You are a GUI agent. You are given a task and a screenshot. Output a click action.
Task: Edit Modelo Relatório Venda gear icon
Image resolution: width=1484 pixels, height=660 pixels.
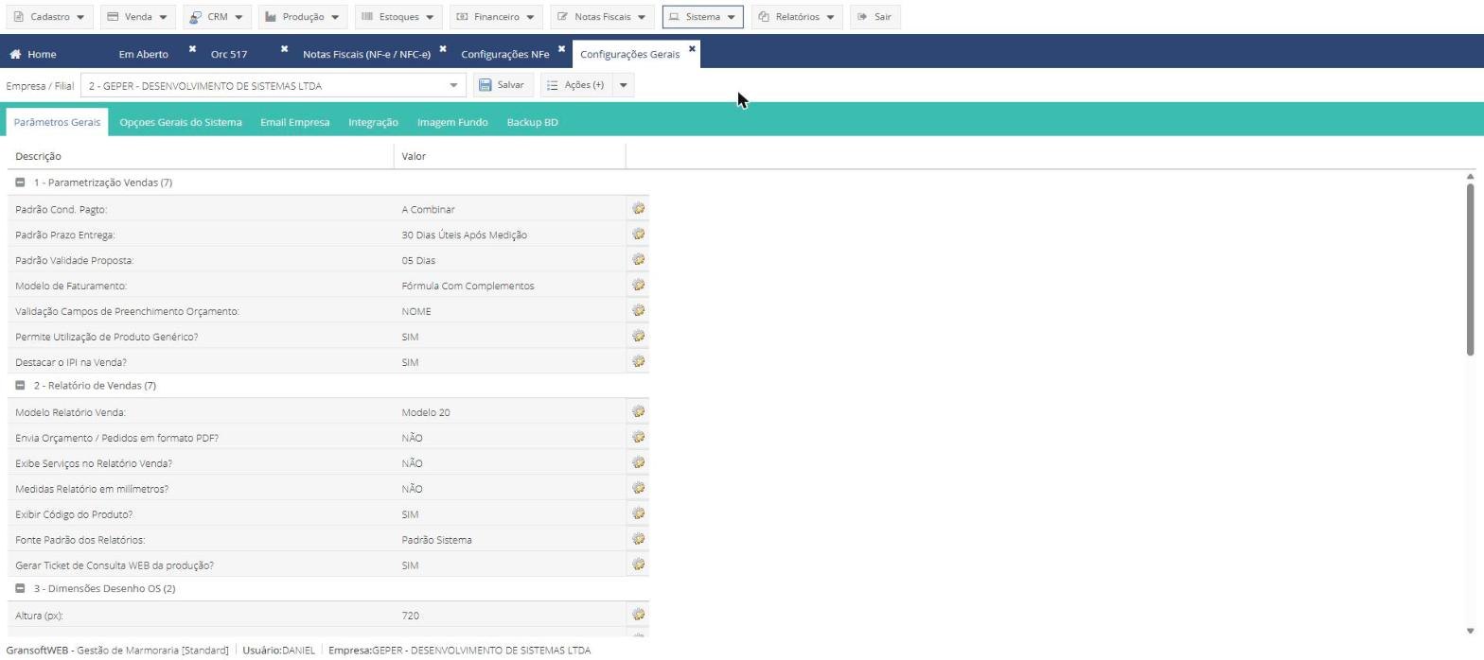pos(638,411)
